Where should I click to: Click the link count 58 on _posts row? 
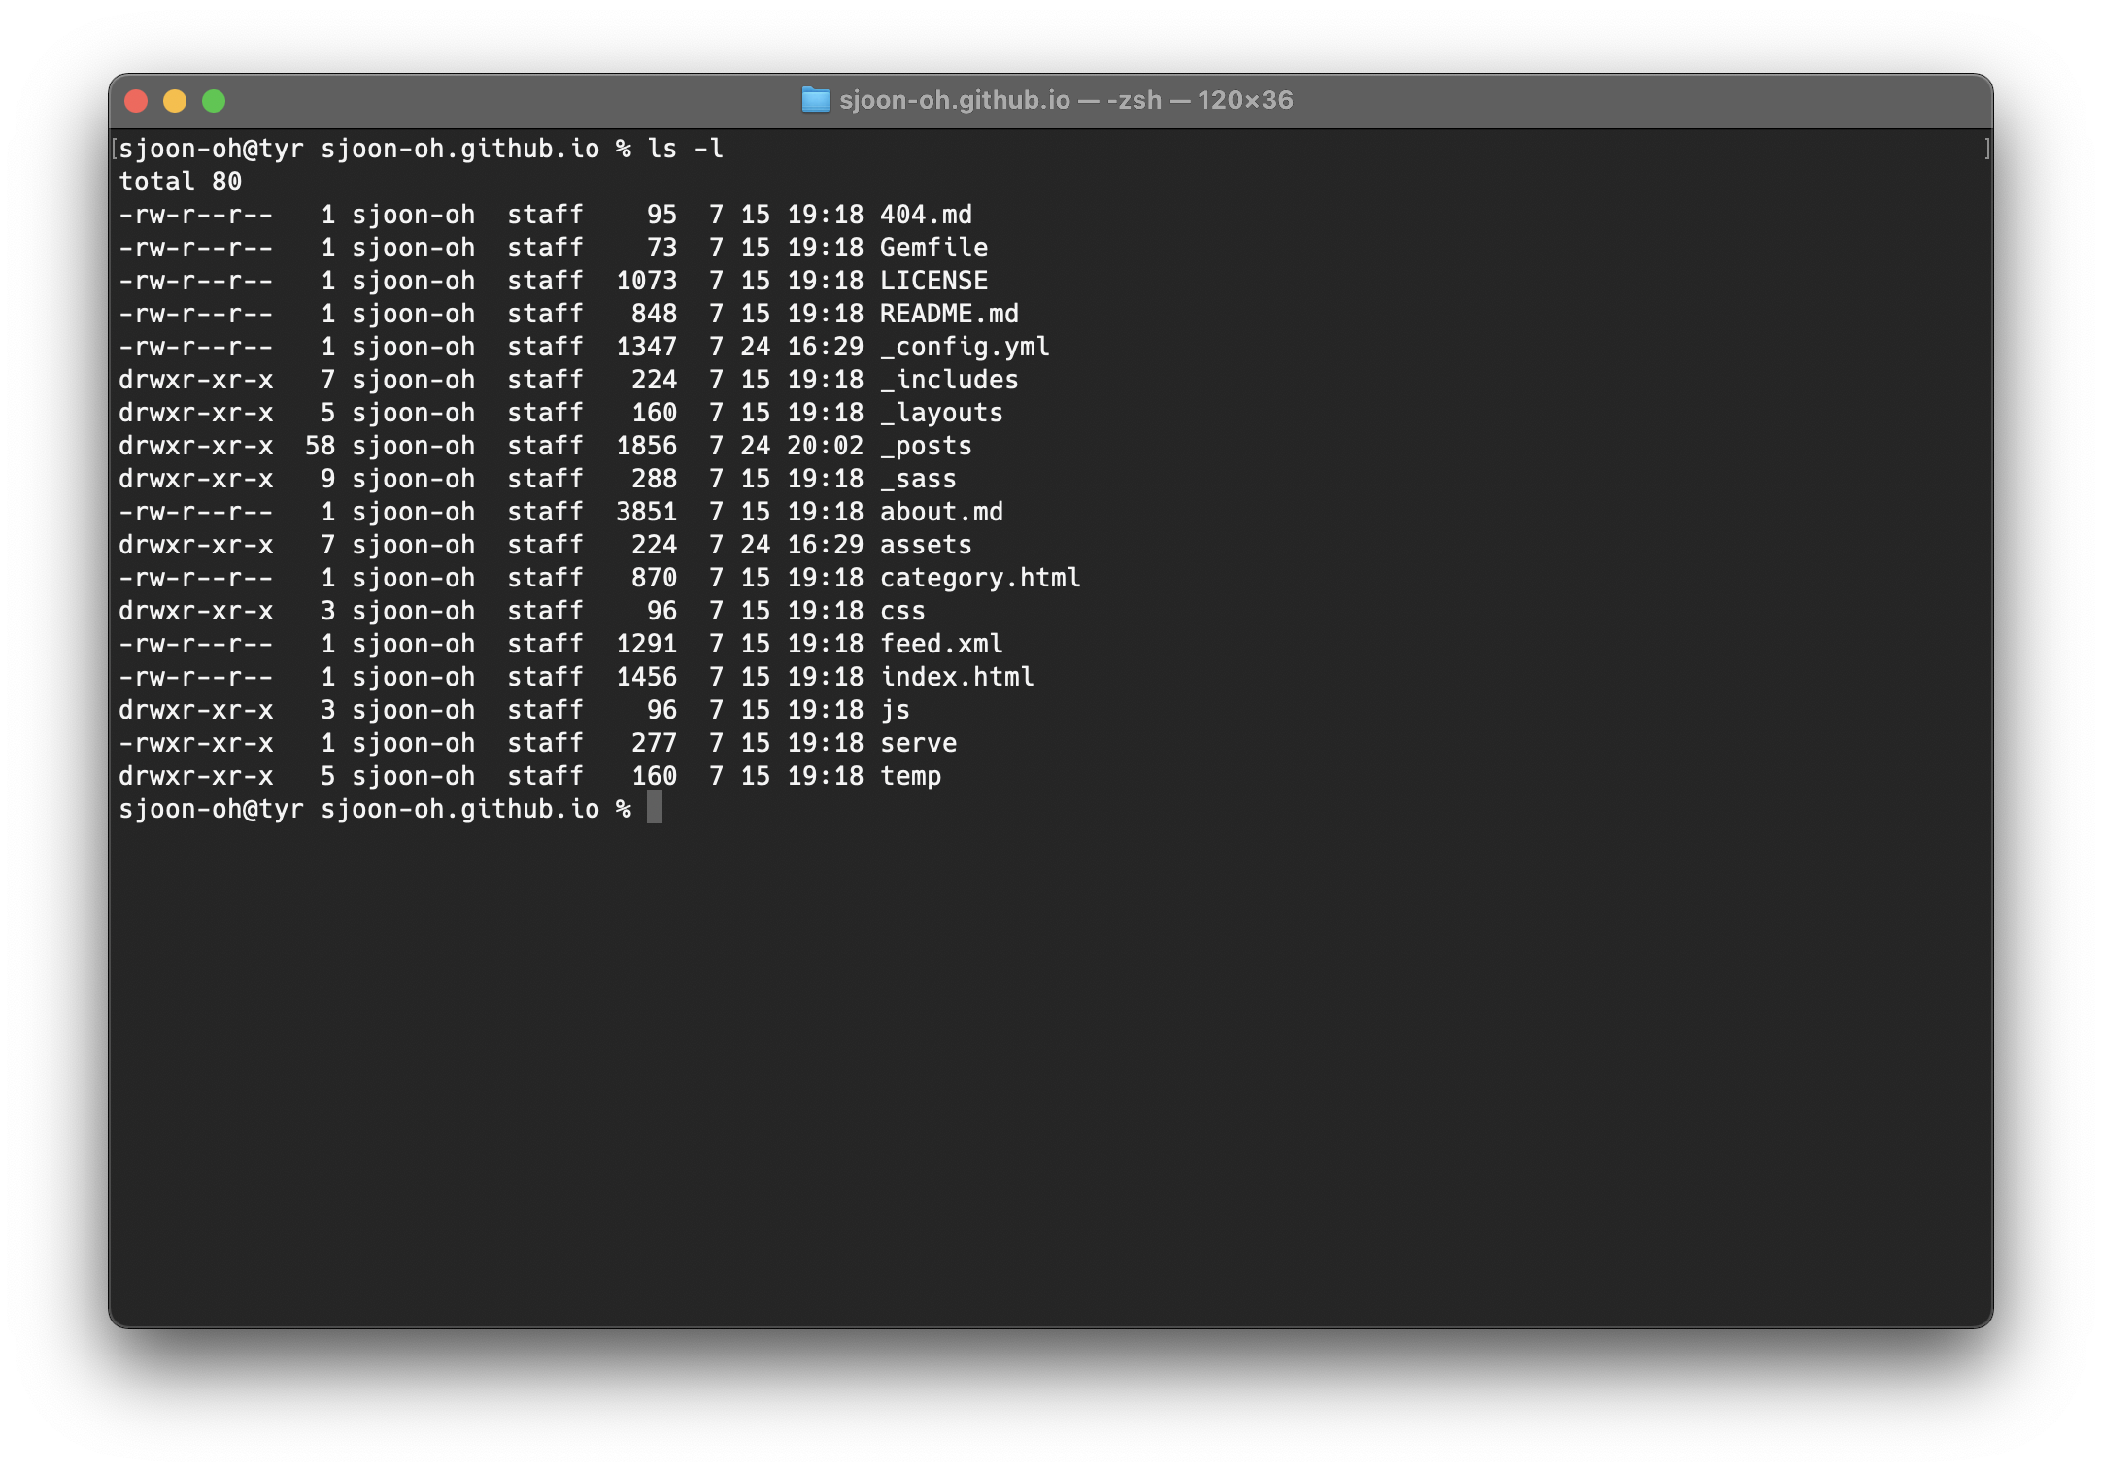(x=320, y=446)
